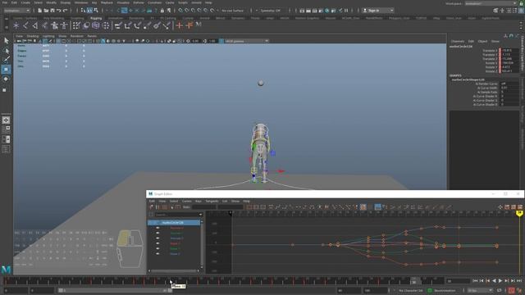
Task: Click the Move Nearest Picked Key tool in Graph Editor
Action: click(152, 207)
